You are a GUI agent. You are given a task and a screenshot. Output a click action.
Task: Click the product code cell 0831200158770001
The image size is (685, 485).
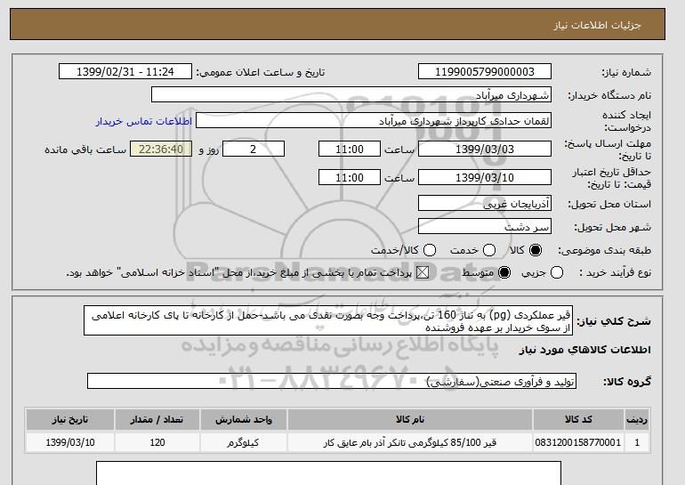pos(578,442)
